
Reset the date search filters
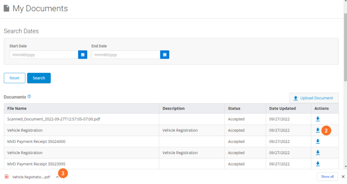pyautogui.click(x=15, y=78)
